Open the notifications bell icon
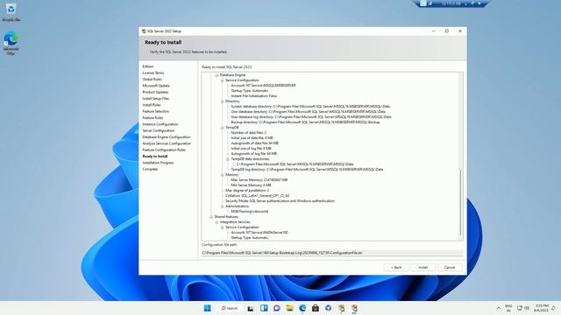The height and width of the screenshot is (315, 561). [553, 308]
